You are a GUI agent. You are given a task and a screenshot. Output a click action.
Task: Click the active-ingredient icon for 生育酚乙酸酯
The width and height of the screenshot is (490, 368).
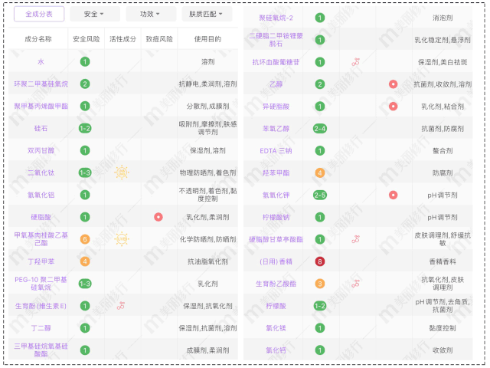tap(355, 284)
